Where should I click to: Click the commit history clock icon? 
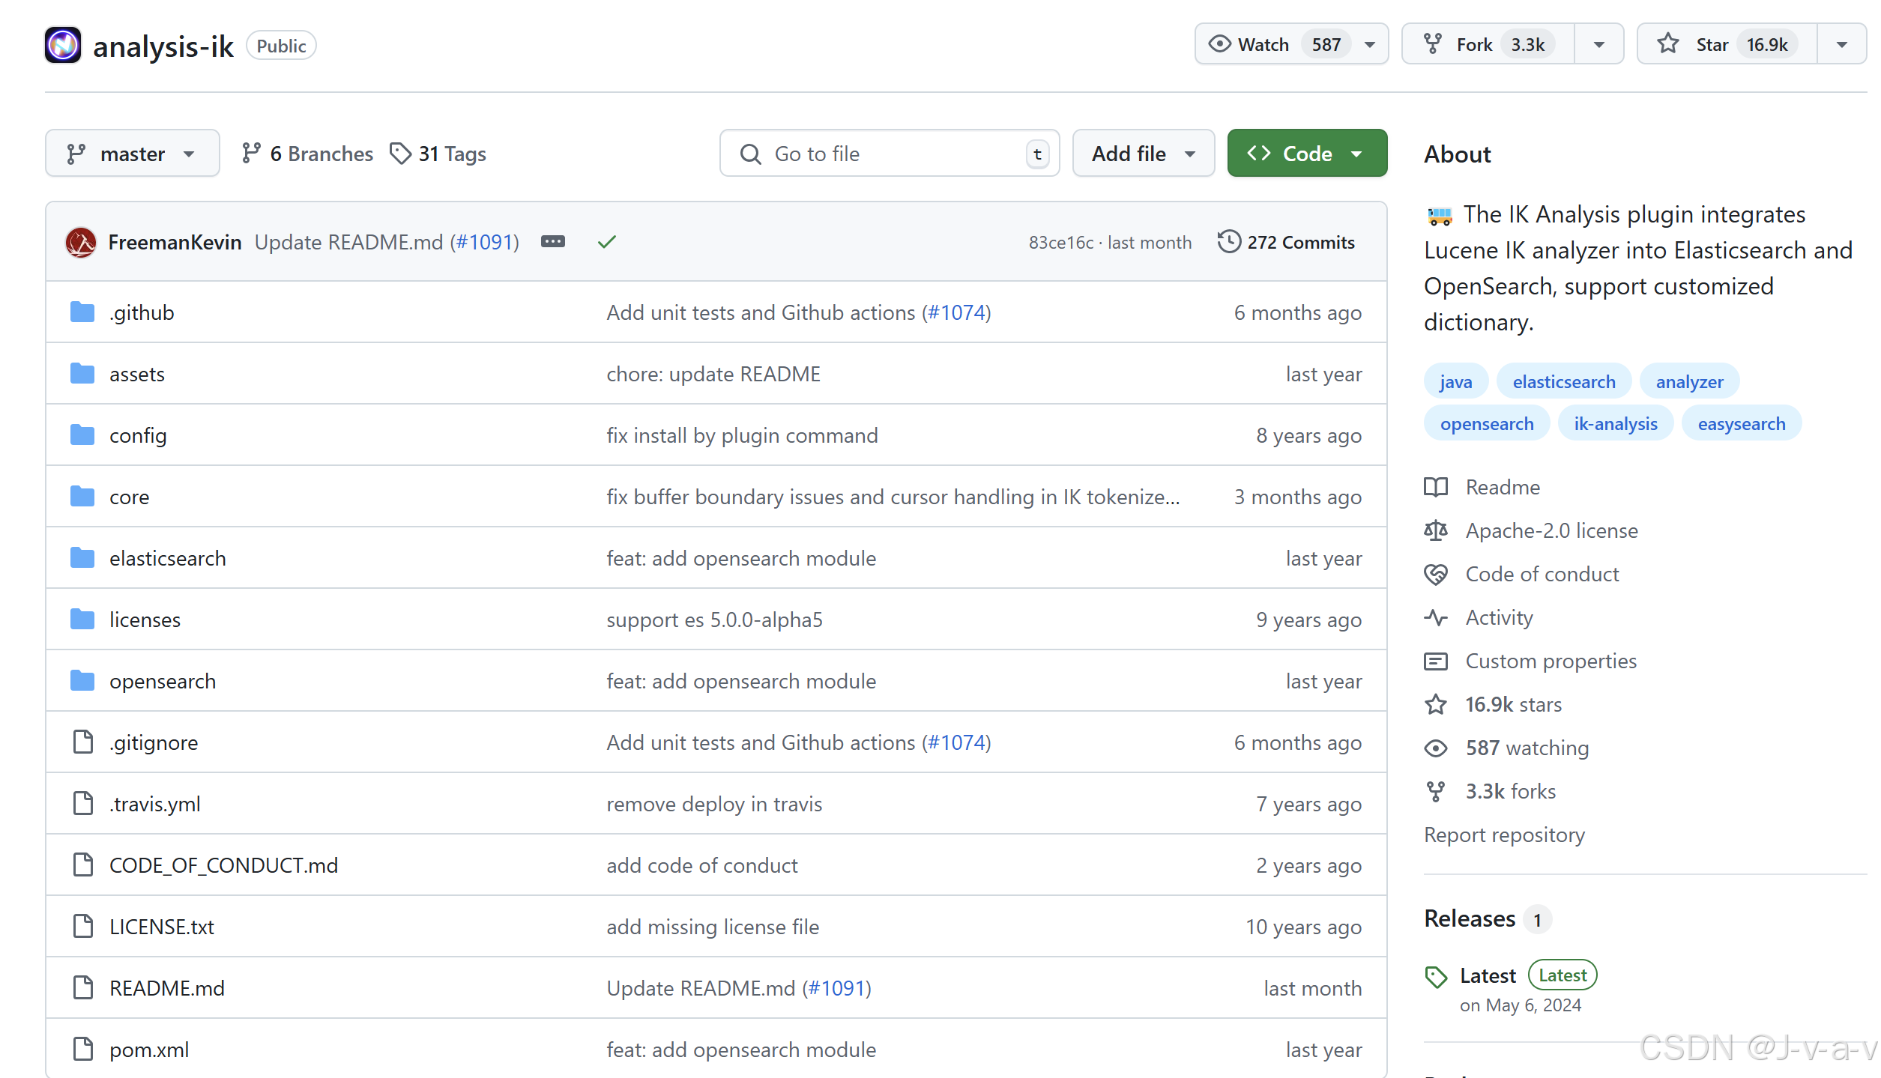tap(1228, 242)
